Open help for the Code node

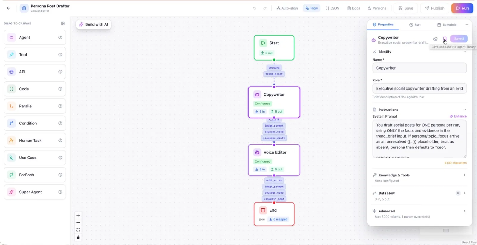tap(60, 89)
